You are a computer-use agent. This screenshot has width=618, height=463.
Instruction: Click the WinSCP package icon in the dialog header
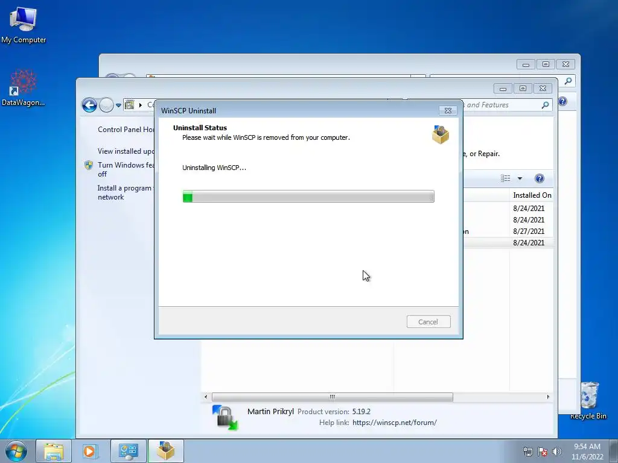(x=440, y=134)
